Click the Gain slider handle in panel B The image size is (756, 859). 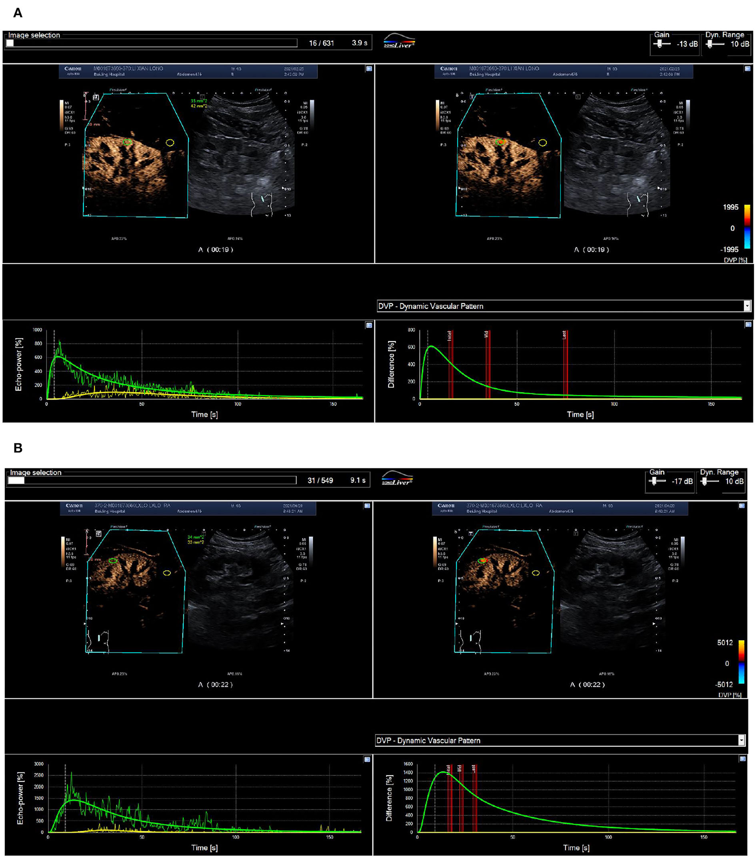tap(654, 481)
